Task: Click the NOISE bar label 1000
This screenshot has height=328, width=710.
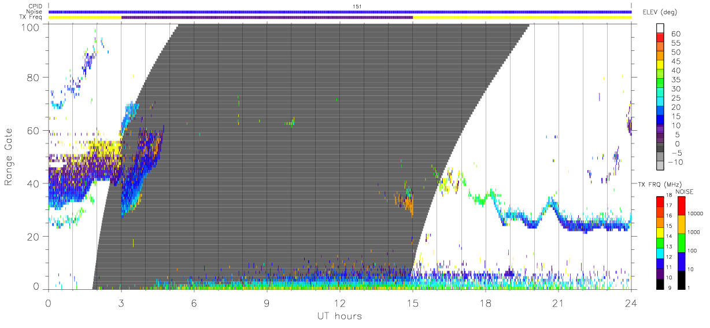Action: tap(695, 233)
